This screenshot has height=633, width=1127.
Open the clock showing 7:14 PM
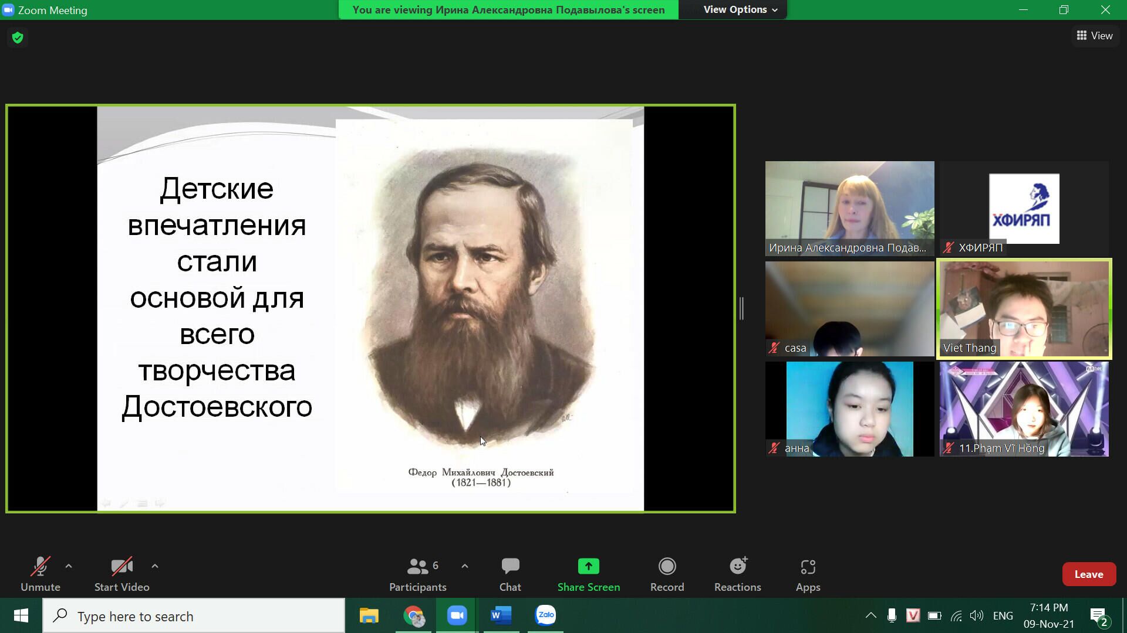(1049, 615)
